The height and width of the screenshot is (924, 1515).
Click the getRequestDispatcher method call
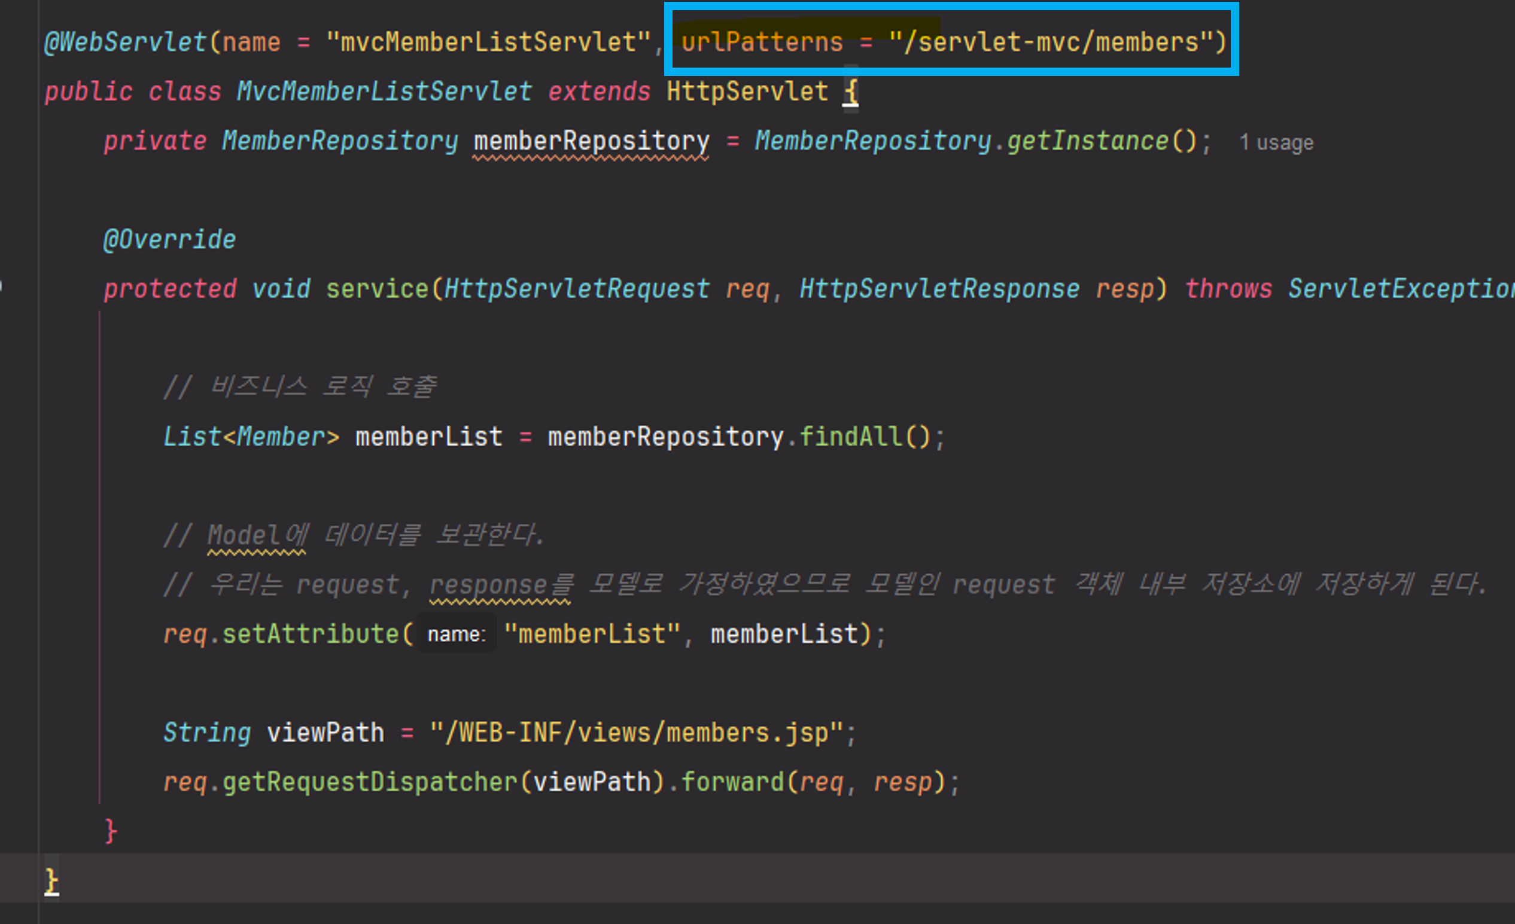(370, 782)
